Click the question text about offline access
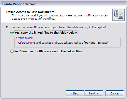The image size is (127, 99). 56,27
